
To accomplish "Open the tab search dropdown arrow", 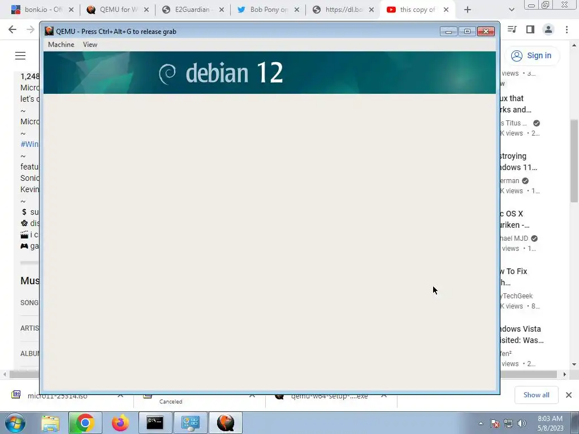I will tap(511, 10).
